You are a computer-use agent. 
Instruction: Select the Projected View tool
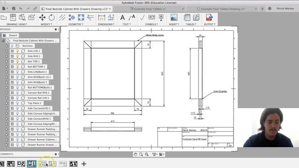pyautogui.click(x=13, y=17)
